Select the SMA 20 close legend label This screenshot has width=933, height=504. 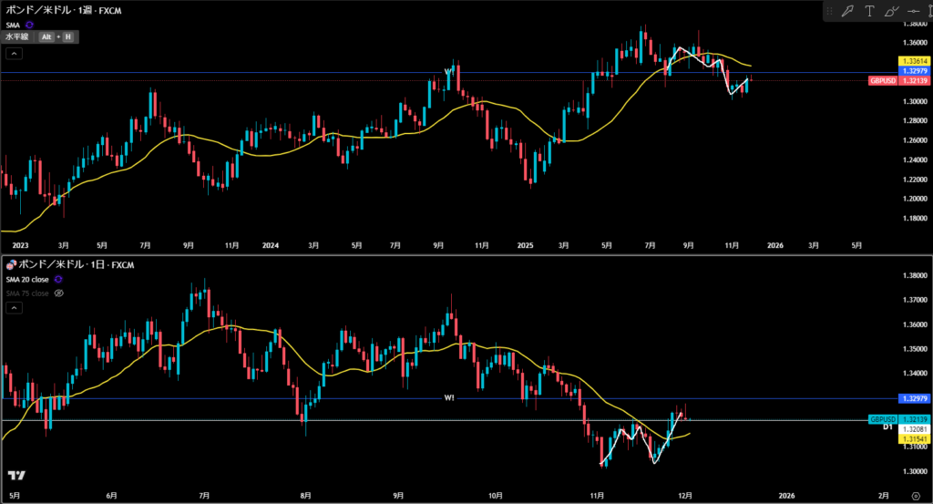coord(27,280)
